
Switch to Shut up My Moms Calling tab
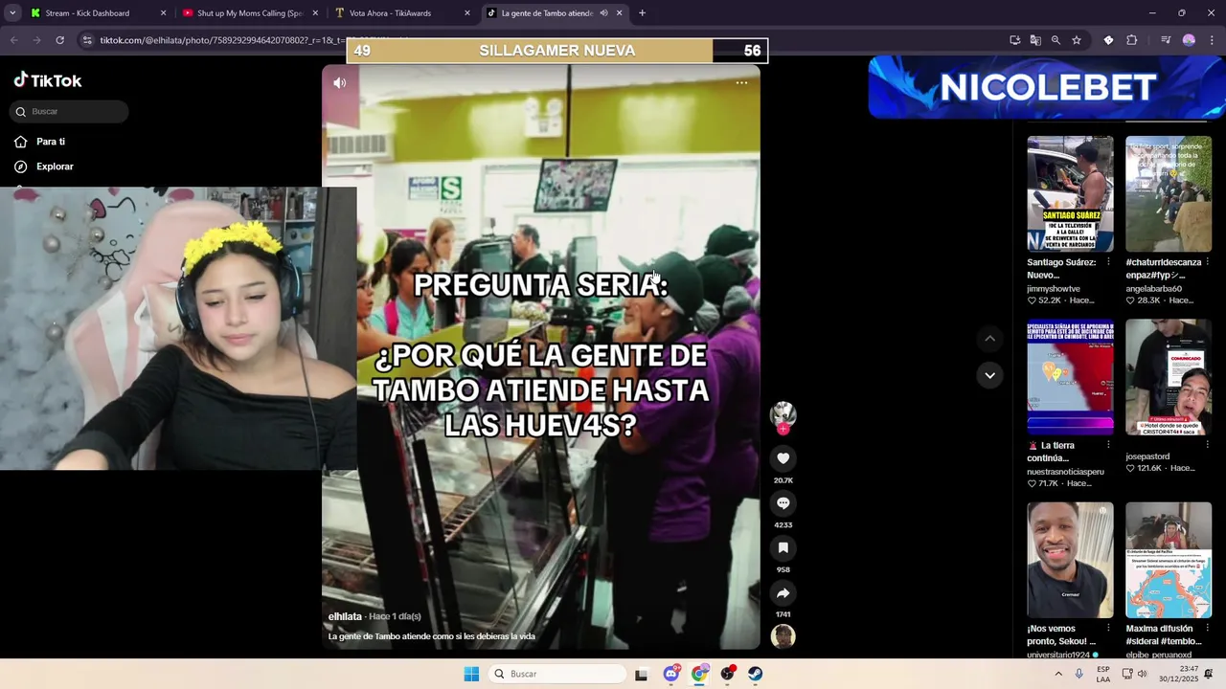(x=249, y=13)
